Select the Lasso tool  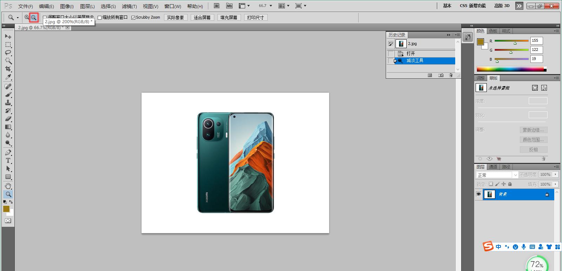(x=8, y=53)
